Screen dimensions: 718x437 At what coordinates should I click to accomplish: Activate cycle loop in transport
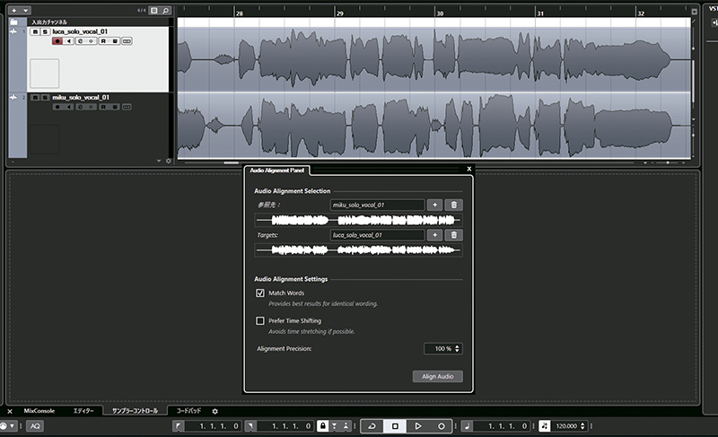coord(372,426)
